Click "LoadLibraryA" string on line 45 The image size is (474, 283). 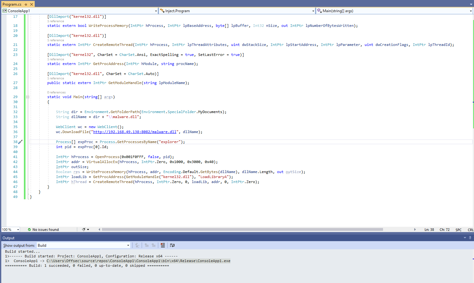coord(214,177)
